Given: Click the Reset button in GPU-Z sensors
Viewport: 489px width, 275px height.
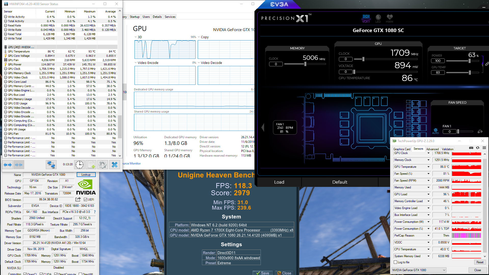Looking at the screenshot, I should [480, 262].
